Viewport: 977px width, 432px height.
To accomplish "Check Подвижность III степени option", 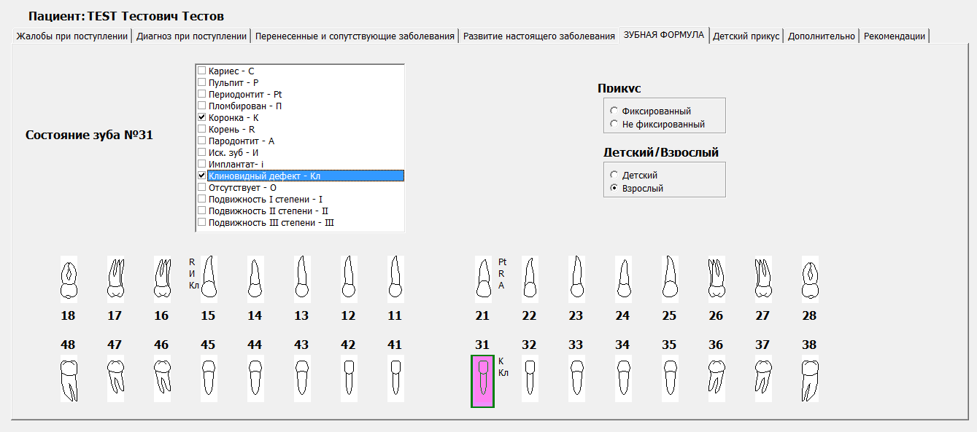I will point(202,222).
